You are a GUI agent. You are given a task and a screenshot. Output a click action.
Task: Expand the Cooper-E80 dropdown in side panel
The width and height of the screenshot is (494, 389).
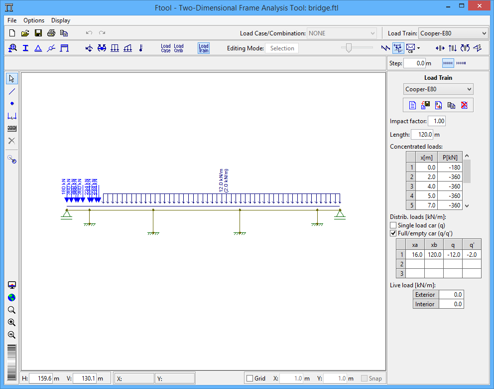pos(438,89)
